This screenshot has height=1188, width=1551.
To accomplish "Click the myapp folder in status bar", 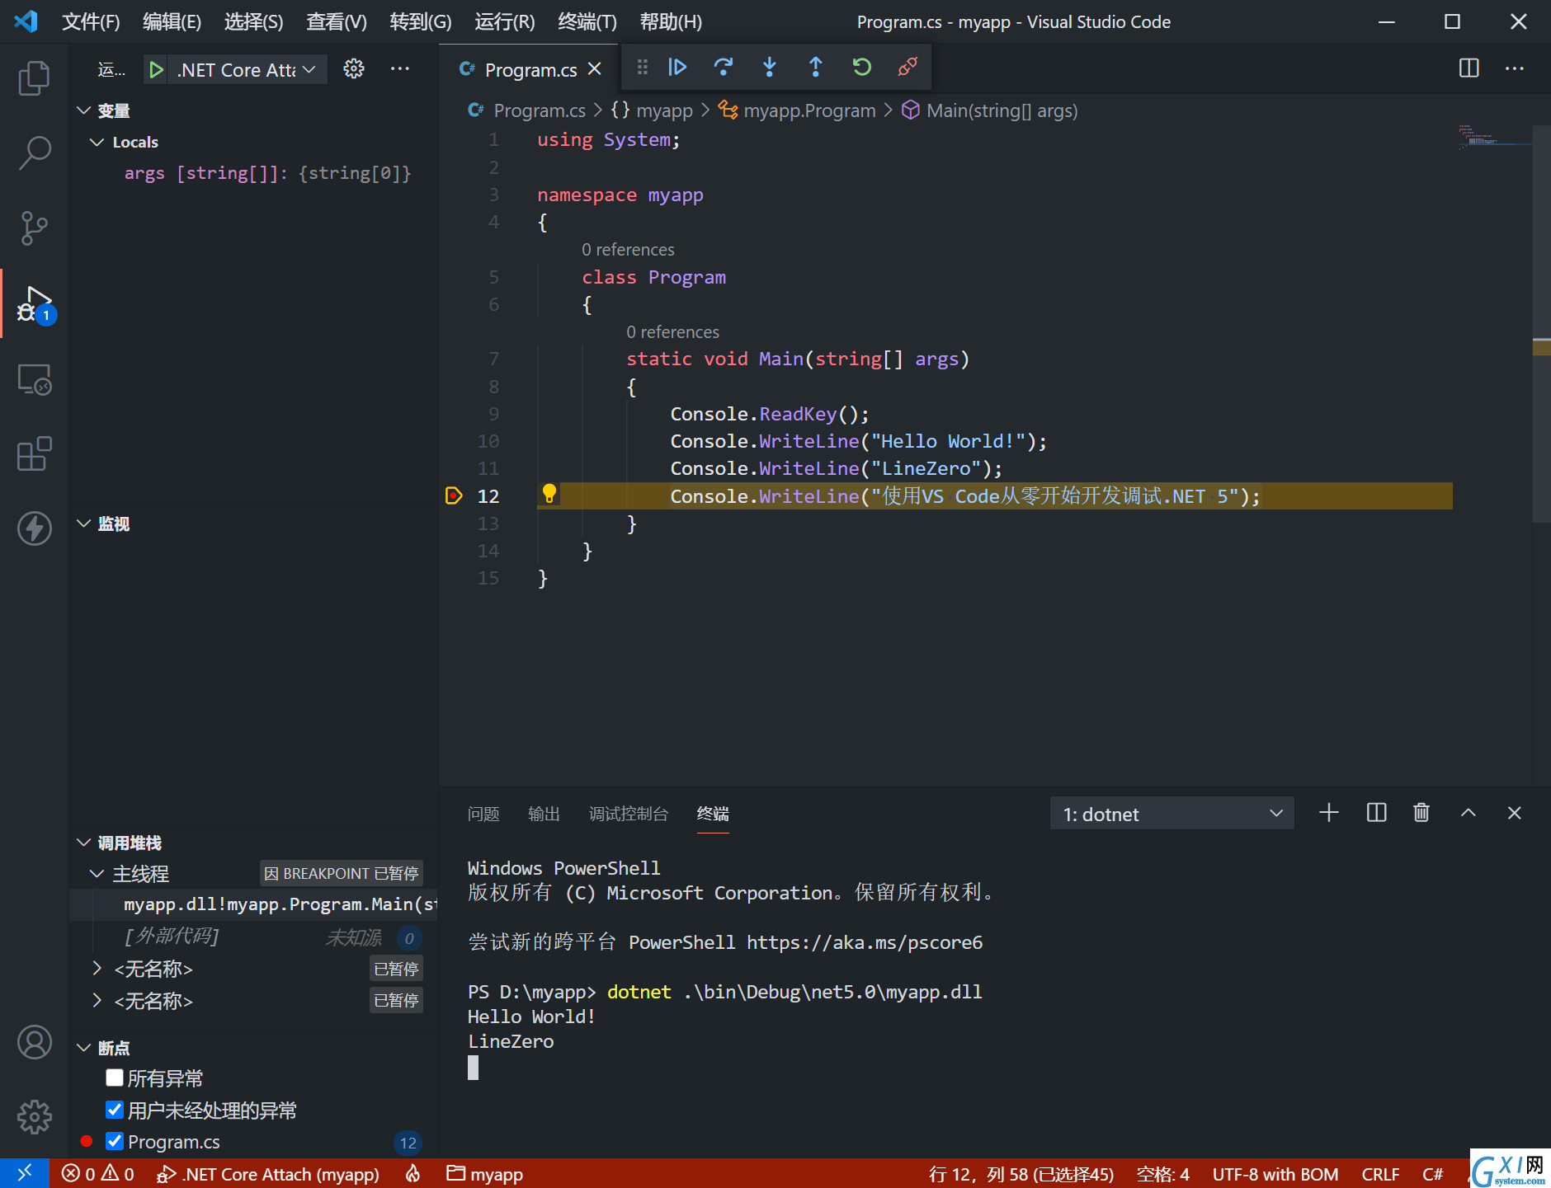I will pos(485,1173).
